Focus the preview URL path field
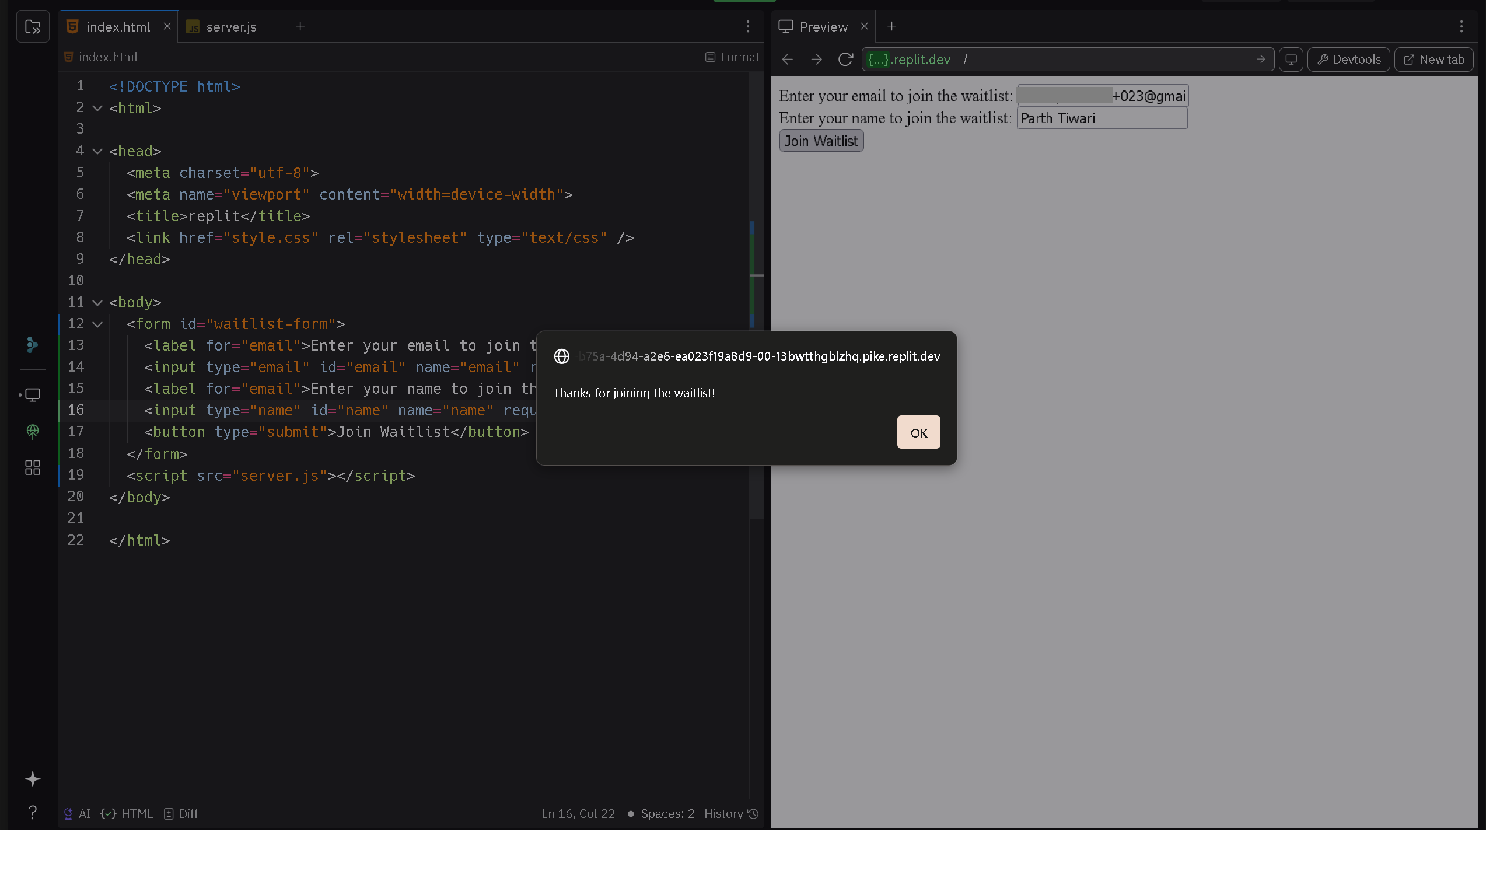The height and width of the screenshot is (881, 1486). point(1104,60)
